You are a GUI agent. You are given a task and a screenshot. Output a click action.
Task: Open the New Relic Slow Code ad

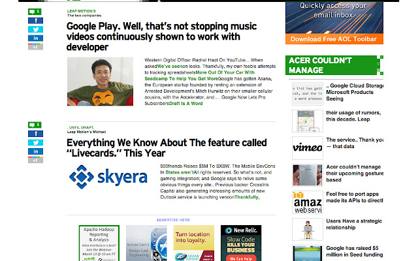(241, 243)
